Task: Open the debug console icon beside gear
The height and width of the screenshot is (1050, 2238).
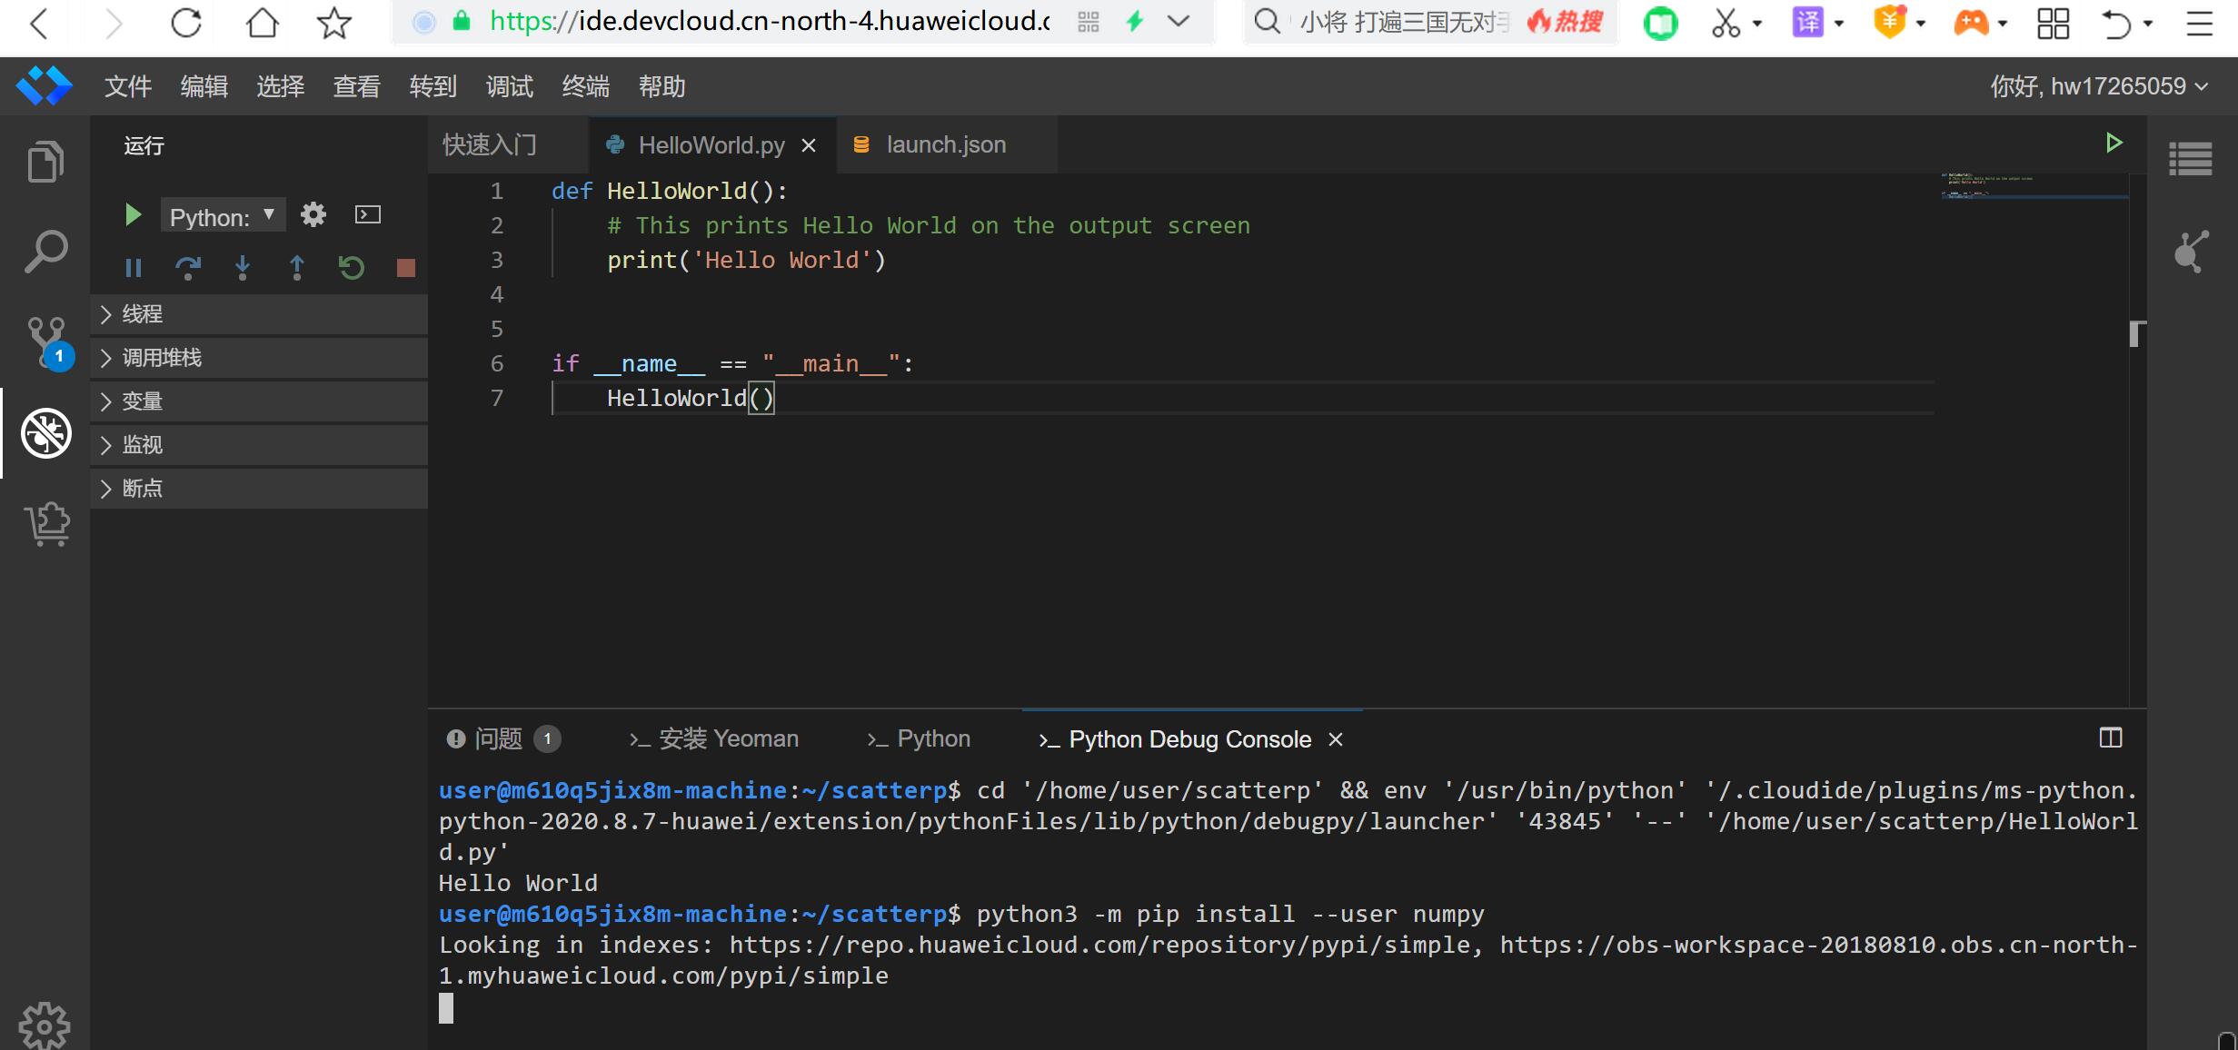Action: tap(367, 215)
